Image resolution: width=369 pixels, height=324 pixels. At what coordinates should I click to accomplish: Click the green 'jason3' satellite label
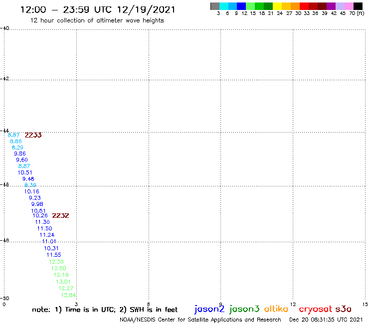[x=244, y=309]
